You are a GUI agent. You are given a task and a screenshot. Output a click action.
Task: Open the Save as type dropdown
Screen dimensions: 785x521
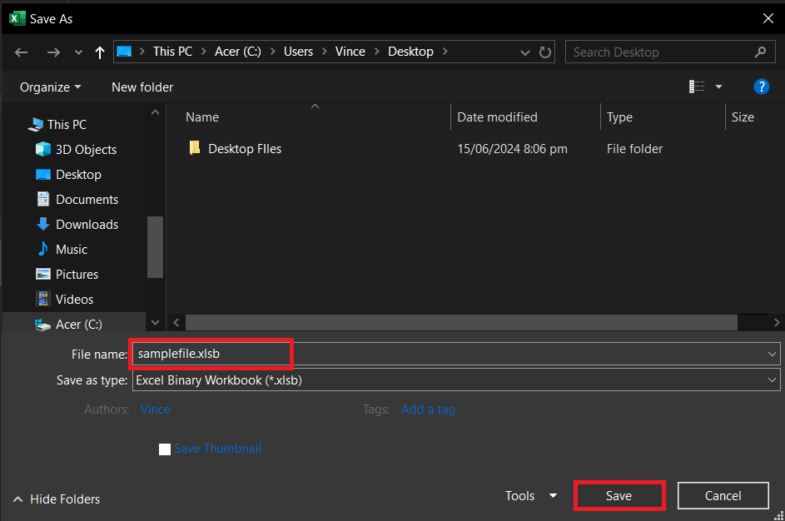tap(773, 380)
